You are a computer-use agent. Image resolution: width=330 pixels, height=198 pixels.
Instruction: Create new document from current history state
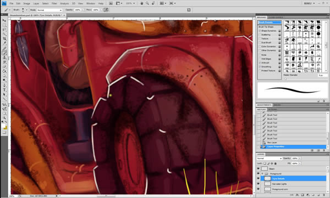(x=312, y=150)
